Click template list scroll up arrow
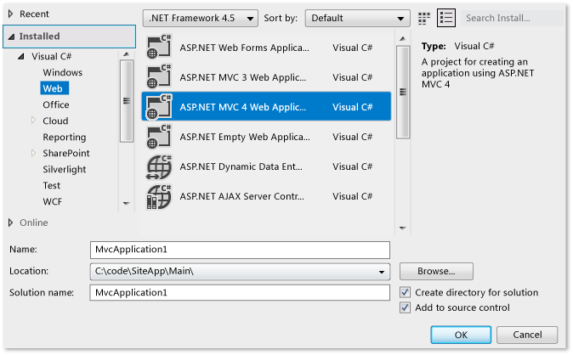This screenshot has width=573, height=355. (403, 38)
